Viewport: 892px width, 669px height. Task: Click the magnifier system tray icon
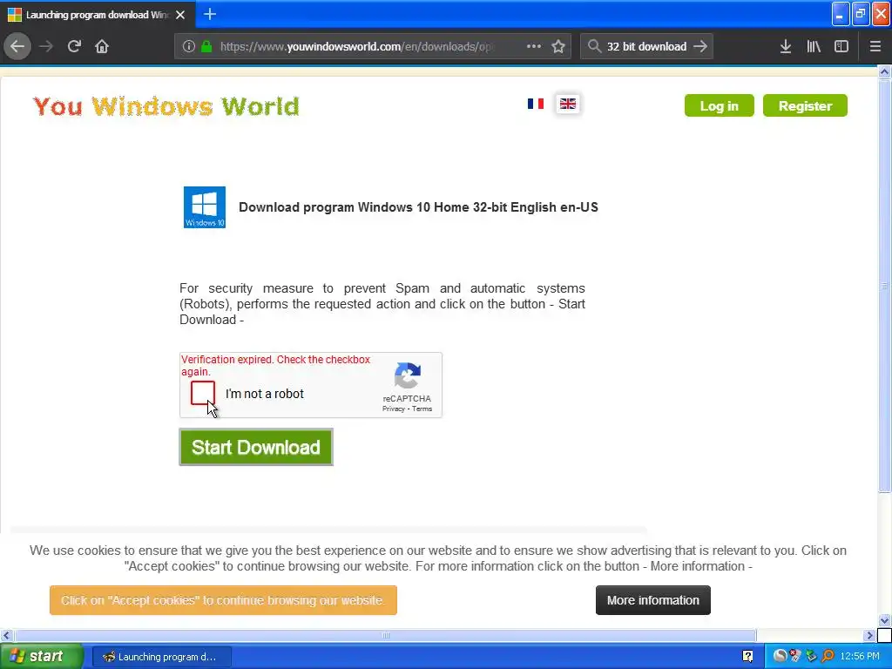[x=828, y=657]
